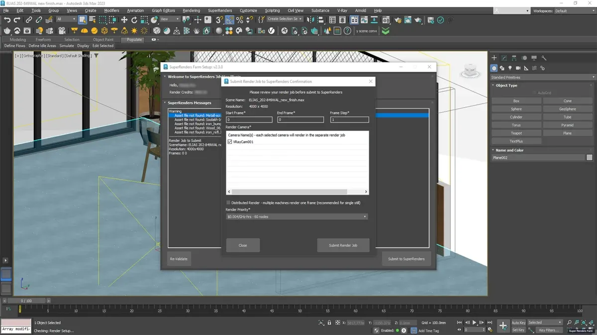The image size is (597, 335).
Task: Toggle Set Key mode
Action: click(x=518, y=330)
